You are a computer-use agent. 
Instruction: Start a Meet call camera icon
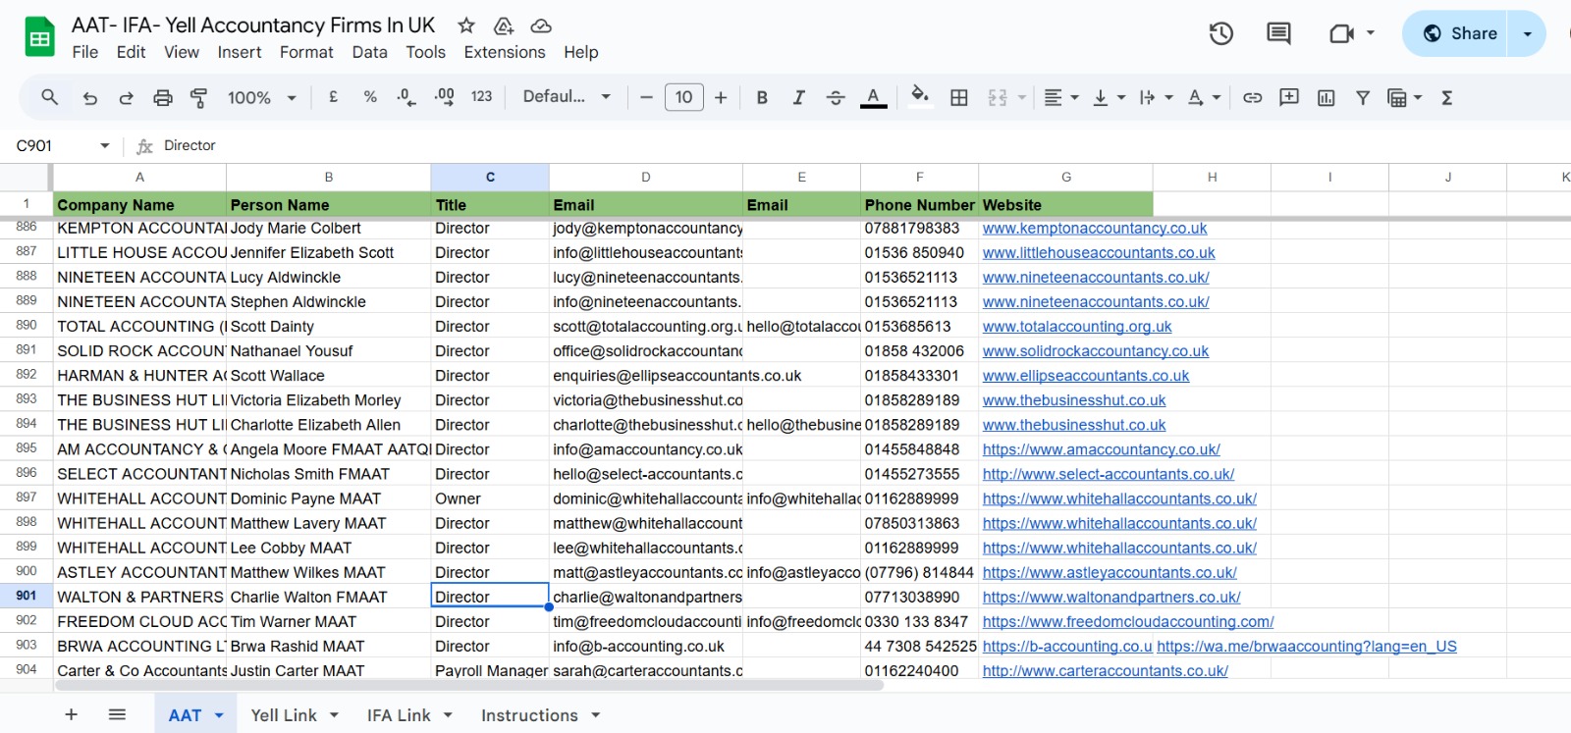point(1342,33)
